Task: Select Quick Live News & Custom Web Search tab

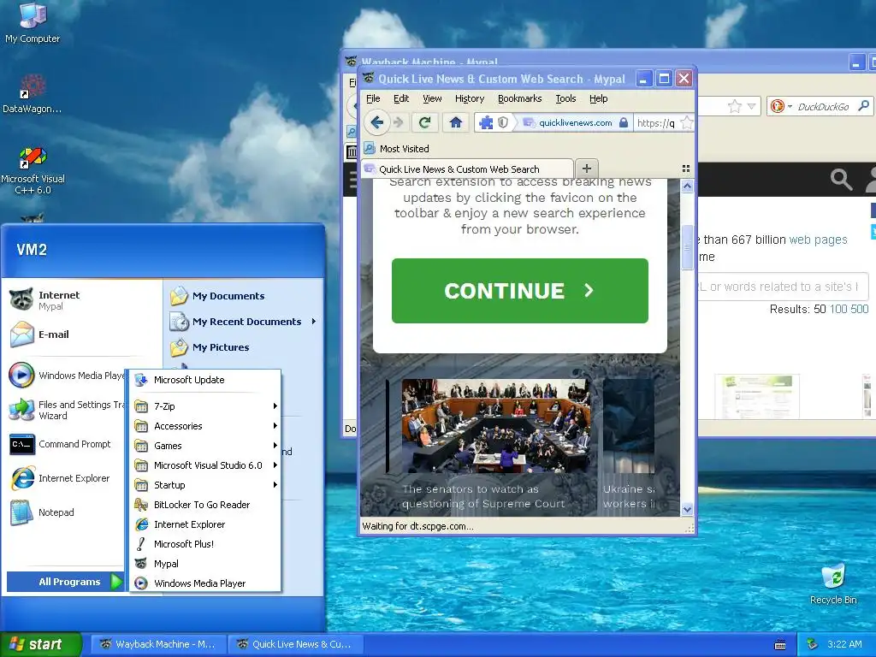Action: tap(467, 169)
